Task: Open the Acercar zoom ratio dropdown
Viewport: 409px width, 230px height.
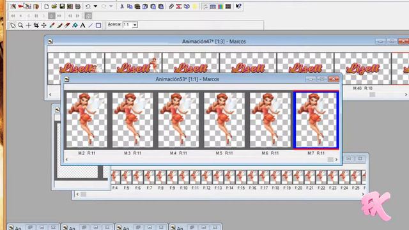Action: pyautogui.click(x=135, y=25)
